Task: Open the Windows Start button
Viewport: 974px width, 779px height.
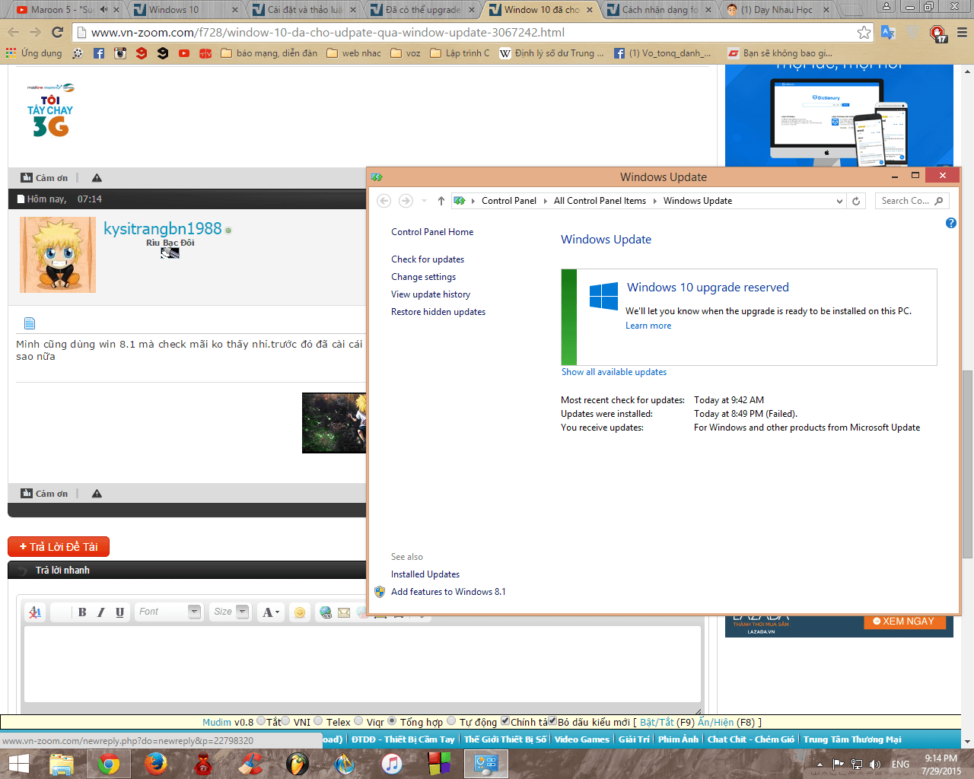Action: (18, 763)
